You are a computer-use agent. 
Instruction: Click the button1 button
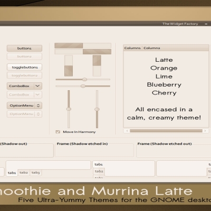click(x=24, y=48)
